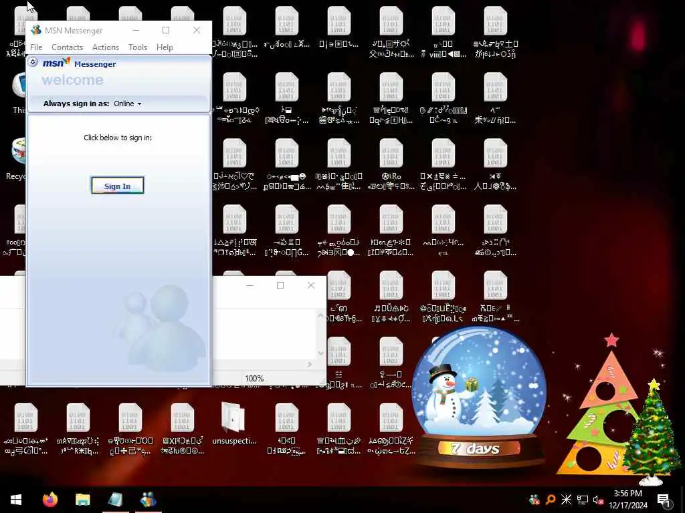This screenshot has height=513, width=685.
Task: Maximize the MSN Messenger window
Action: (x=166, y=30)
